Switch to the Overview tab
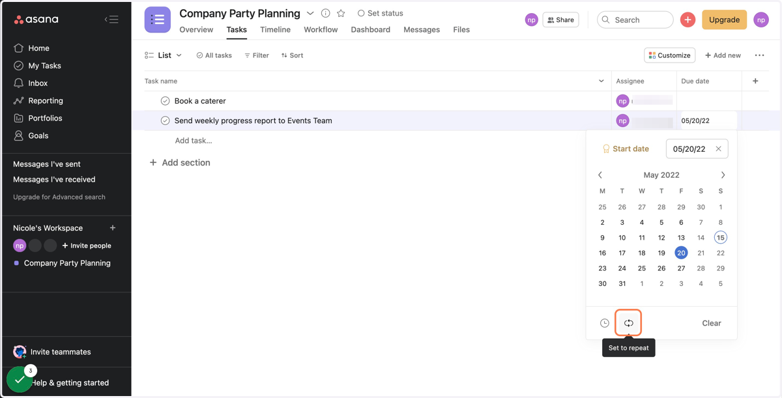Viewport: 782px width, 398px height. click(x=196, y=30)
